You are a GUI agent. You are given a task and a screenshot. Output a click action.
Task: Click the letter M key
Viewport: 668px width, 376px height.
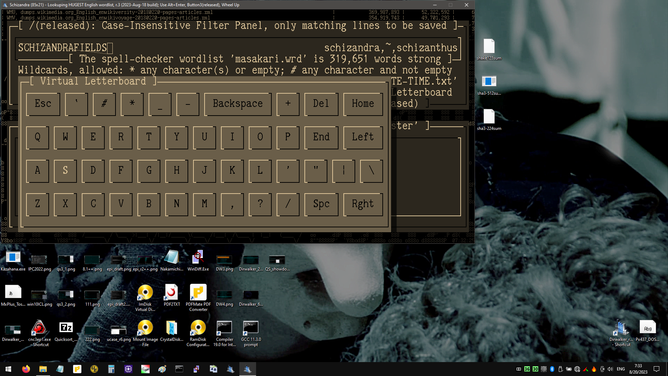(204, 204)
